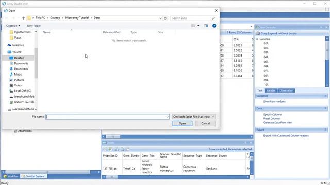Open the Organize menu
Image resolution: width=330 pixels, height=185 pixels.
tap(13, 26)
